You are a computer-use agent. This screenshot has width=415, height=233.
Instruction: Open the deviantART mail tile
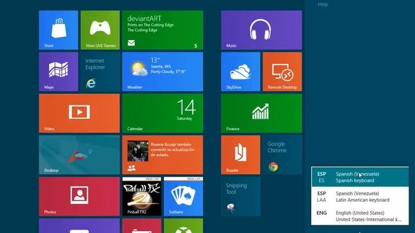[163, 30]
